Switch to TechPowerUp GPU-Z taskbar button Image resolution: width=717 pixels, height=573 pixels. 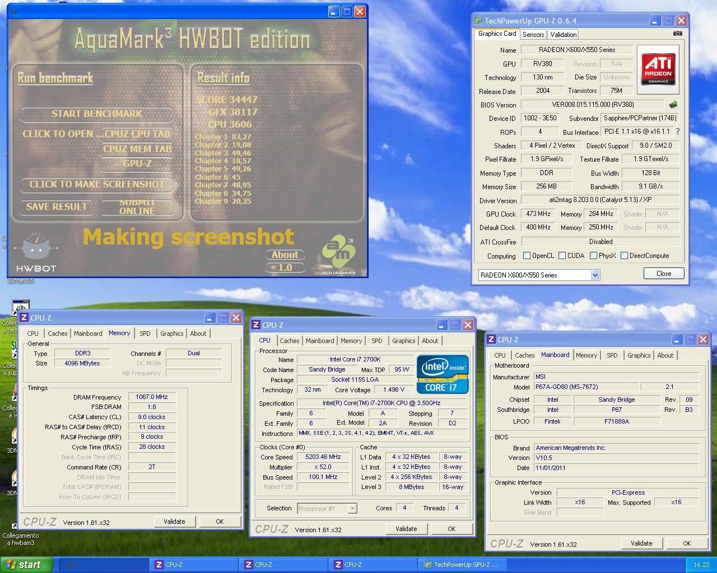pyautogui.click(x=463, y=565)
